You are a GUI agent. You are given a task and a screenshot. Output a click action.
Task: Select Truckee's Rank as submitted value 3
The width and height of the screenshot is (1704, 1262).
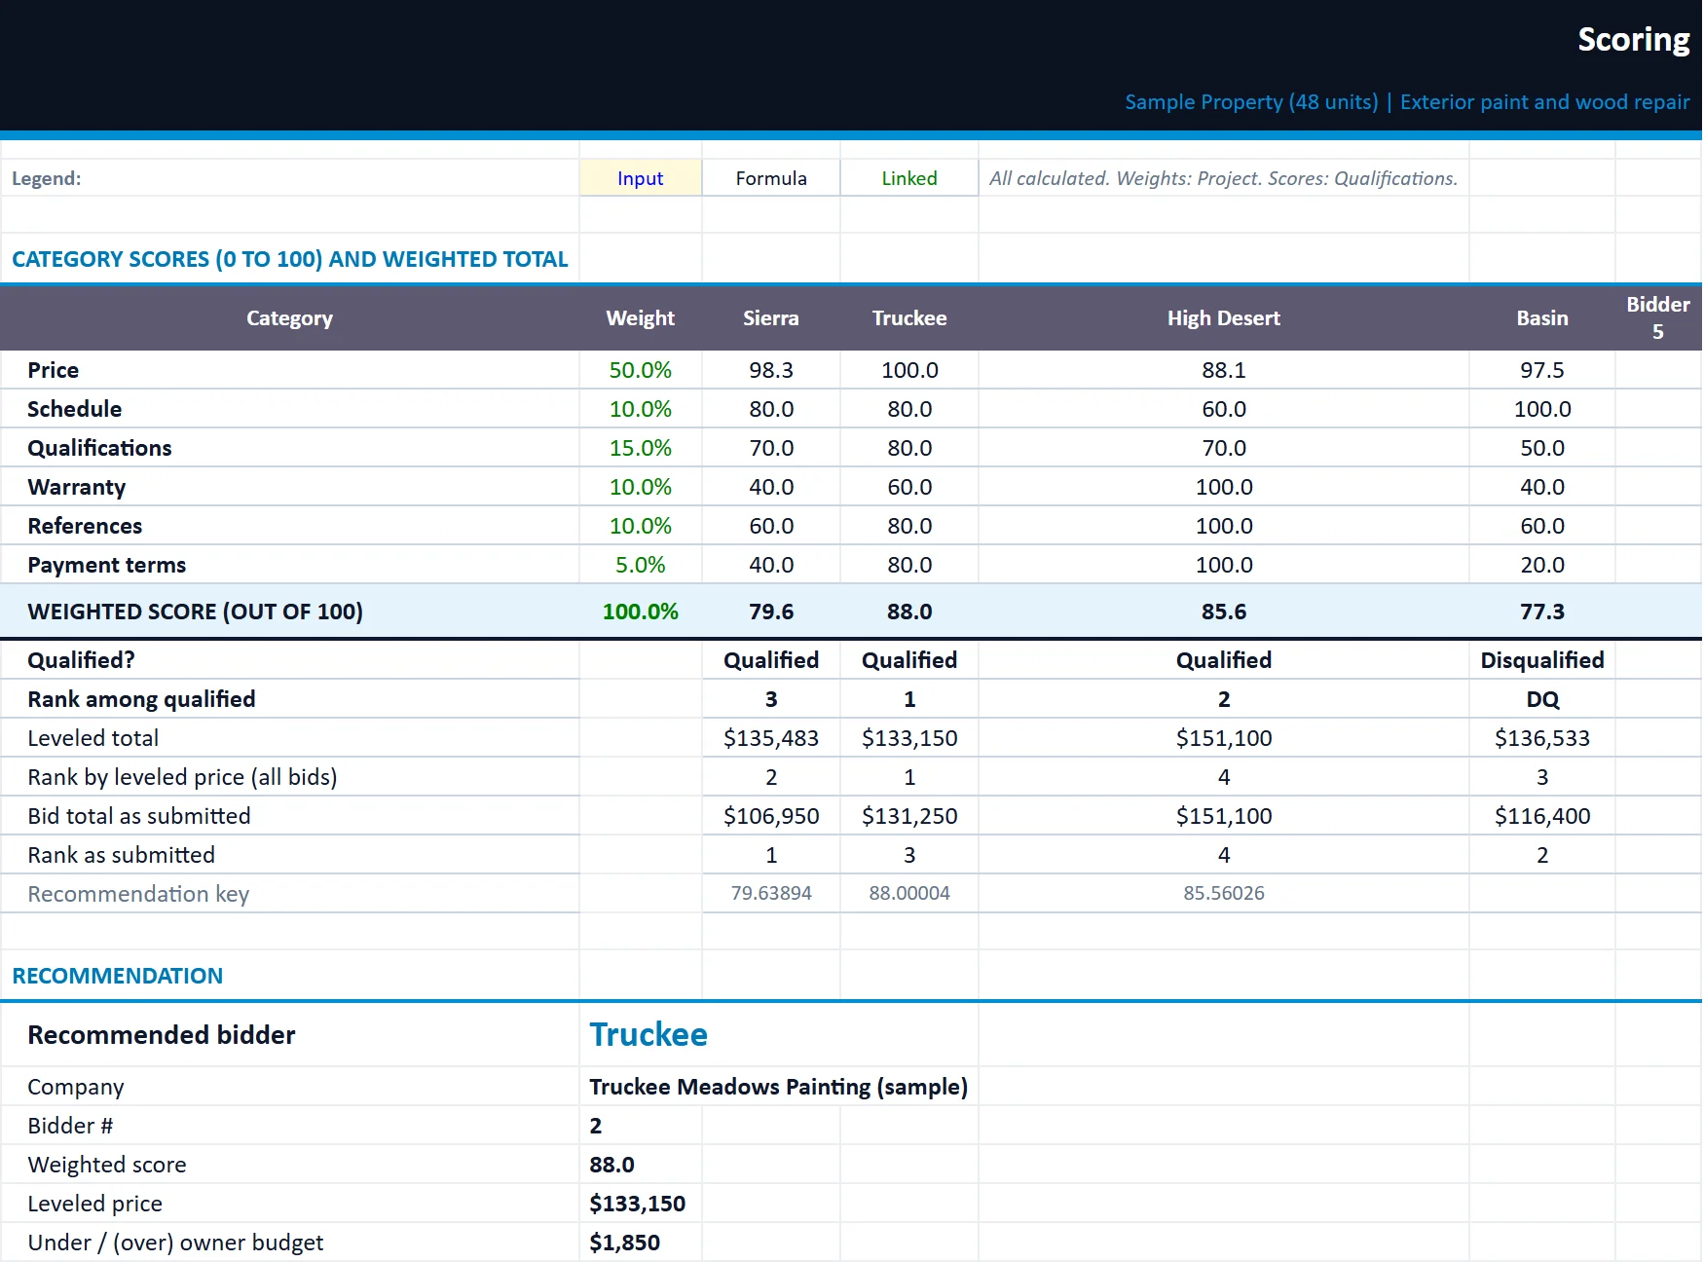coord(909,855)
